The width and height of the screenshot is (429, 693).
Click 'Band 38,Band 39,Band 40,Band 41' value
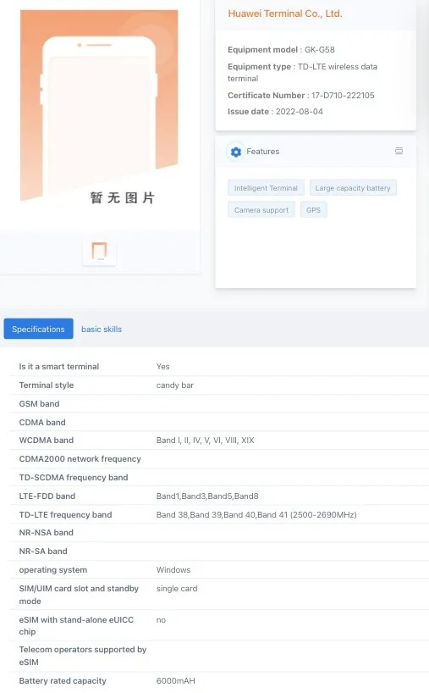click(x=256, y=514)
